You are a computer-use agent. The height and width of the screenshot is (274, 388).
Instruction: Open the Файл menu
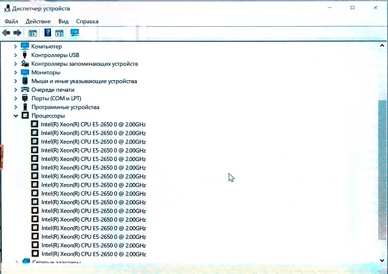click(x=11, y=21)
